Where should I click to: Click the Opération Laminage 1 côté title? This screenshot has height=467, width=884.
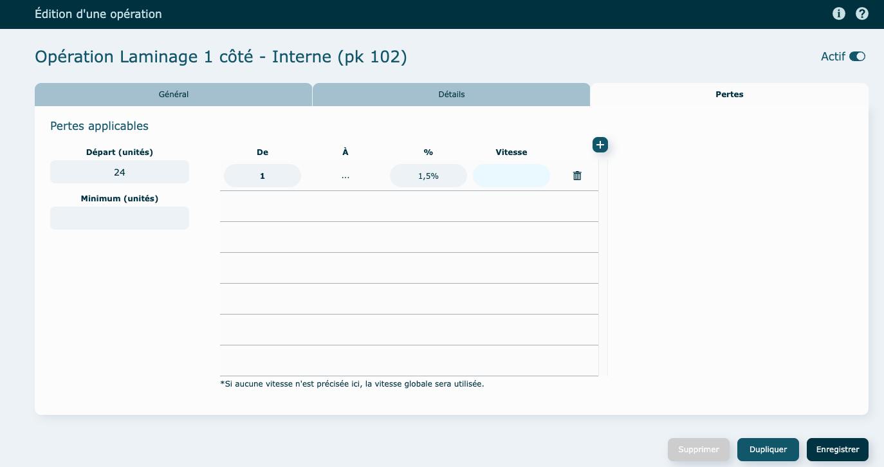click(221, 57)
